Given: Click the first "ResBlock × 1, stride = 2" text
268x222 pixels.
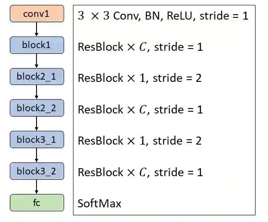Looking at the screenshot, I should click(140, 78).
